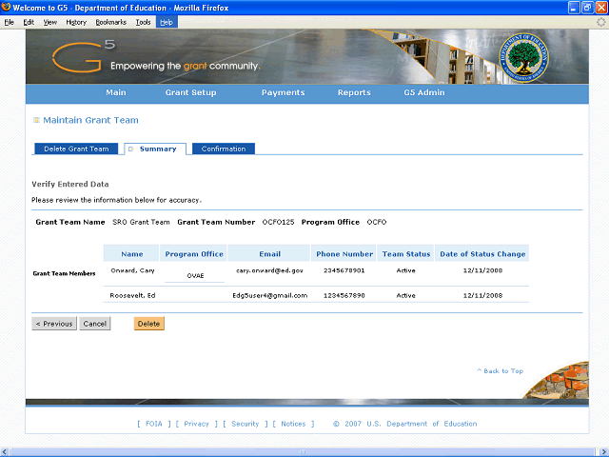Switch to the Delete Grant Team tab
The image size is (609, 457).
[x=76, y=149]
